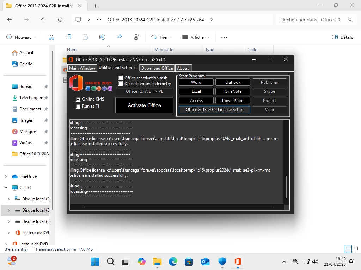
Task: Click the log output horizontal scrollbar
Action: [178, 207]
